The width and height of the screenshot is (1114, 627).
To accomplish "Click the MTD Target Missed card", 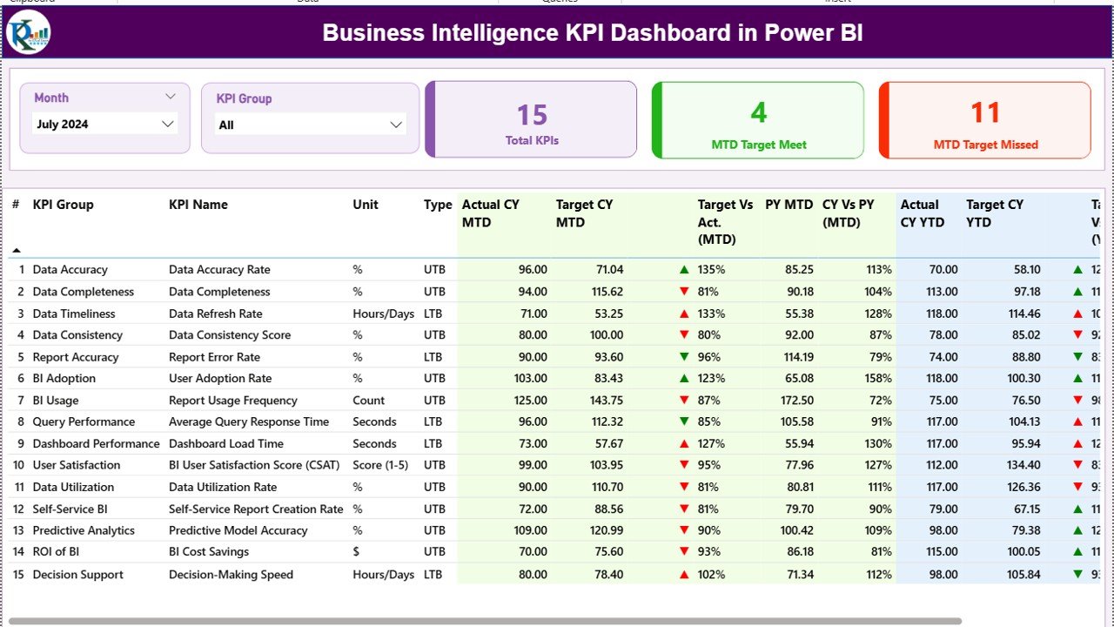I will pyautogui.click(x=984, y=120).
